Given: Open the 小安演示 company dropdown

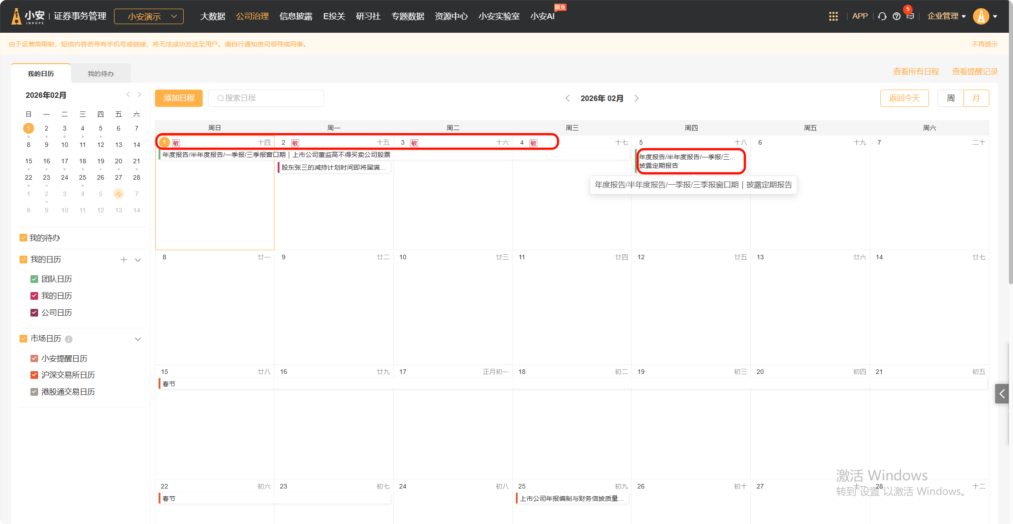Looking at the screenshot, I should pyautogui.click(x=149, y=16).
